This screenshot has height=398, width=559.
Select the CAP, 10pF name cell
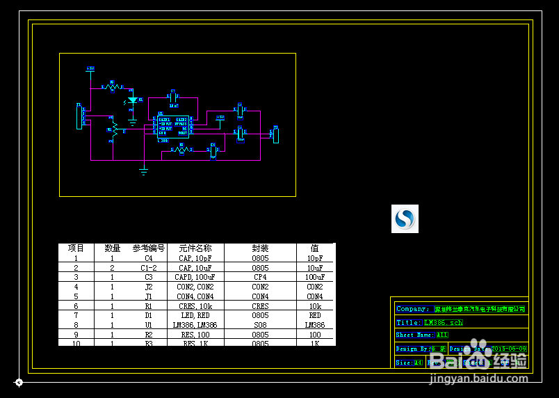coord(195,258)
